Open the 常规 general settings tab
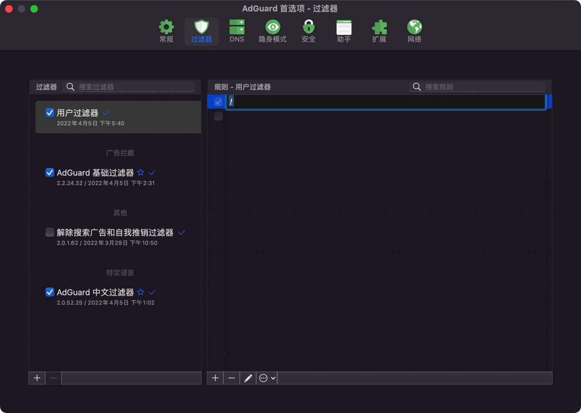581x413 pixels. coord(166,31)
